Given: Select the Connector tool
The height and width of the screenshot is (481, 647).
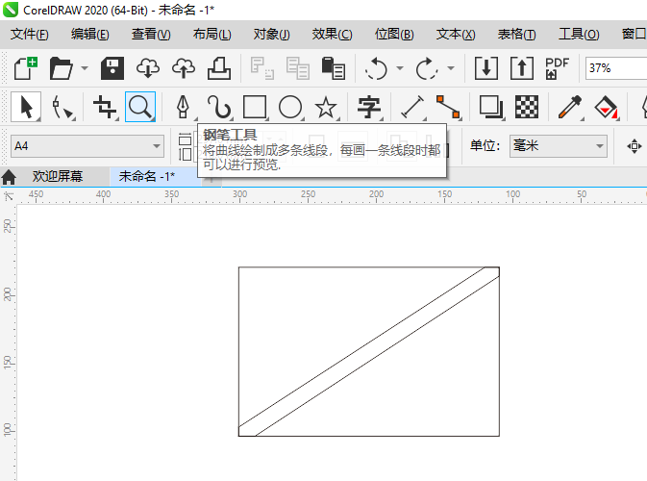Looking at the screenshot, I should pyautogui.click(x=448, y=107).
